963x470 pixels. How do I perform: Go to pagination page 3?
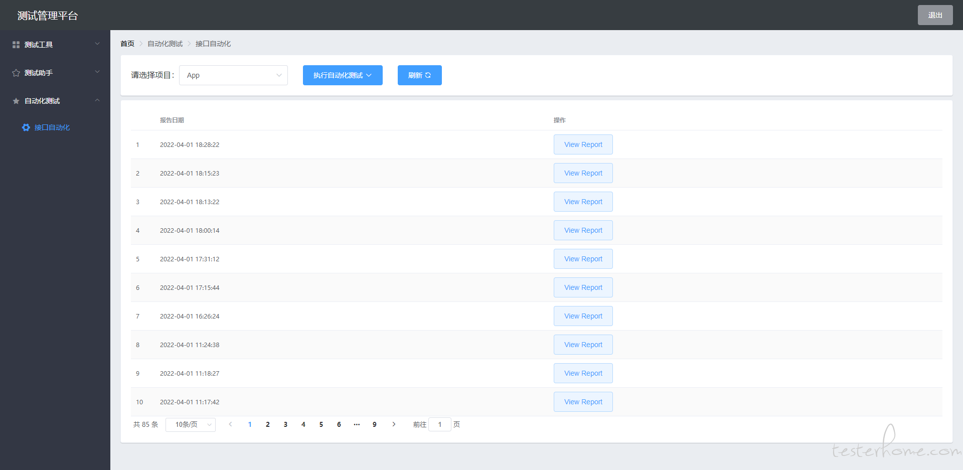point(285,424)
